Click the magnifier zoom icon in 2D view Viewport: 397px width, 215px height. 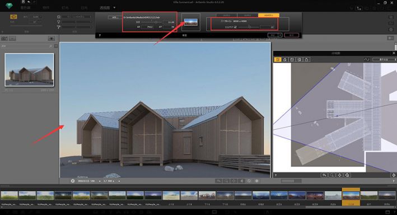tap(331, 175)
